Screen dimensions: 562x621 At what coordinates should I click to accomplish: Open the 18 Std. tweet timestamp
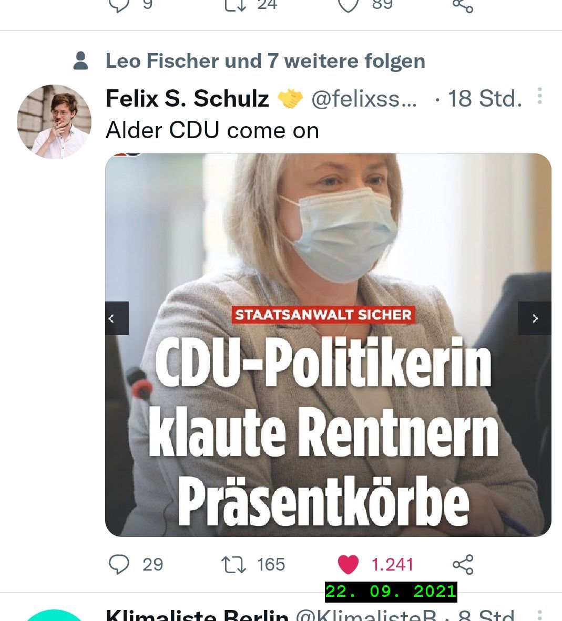click(485, 98)
